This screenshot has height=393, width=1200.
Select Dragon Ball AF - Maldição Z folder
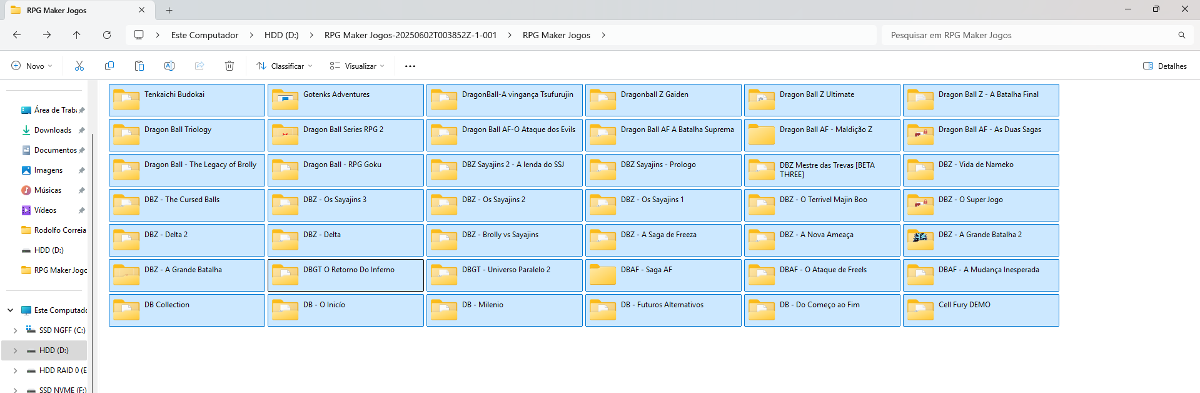[822, 135]
